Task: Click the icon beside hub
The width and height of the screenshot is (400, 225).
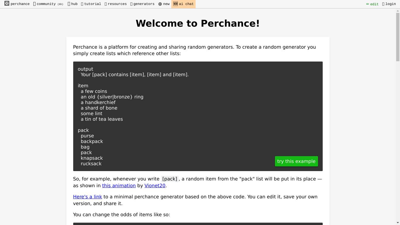Action: pyautogui.click(x=69, y=4)
